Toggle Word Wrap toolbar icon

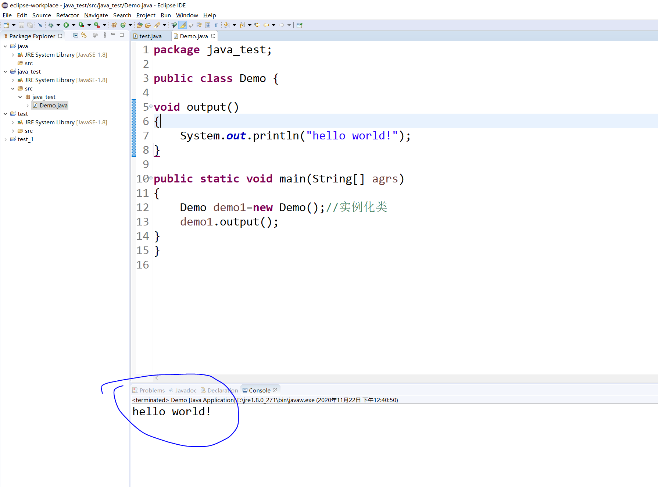(200, 25)
